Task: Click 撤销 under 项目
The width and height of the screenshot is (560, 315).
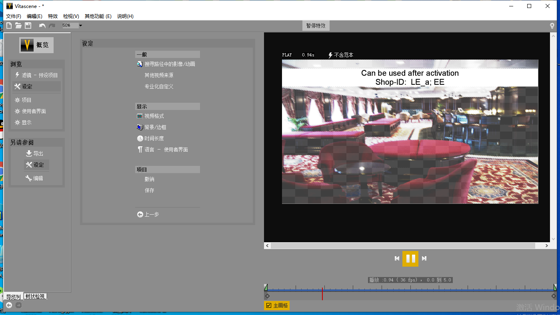Action: 149,179
